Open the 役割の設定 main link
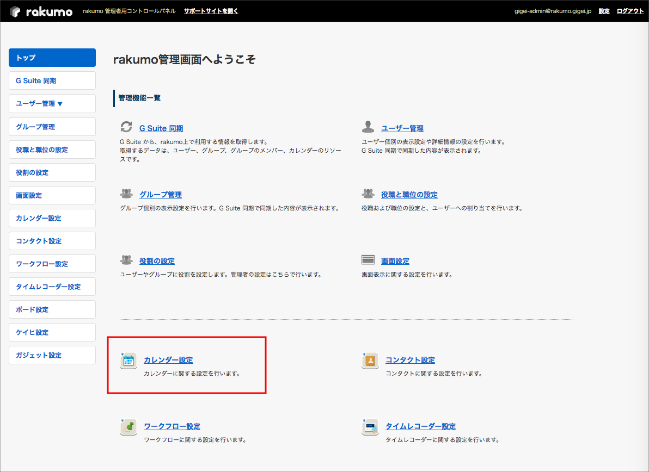This screenshot has height=472, width=649. [x=157, y=261]
